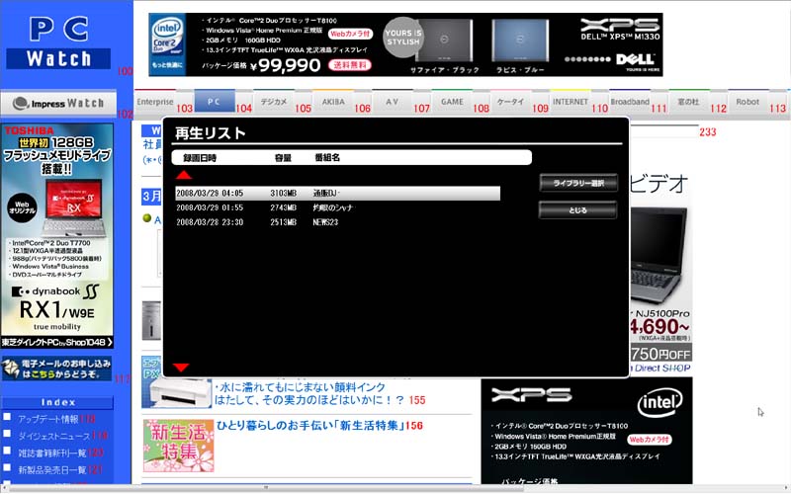Screen dimensions: 791x494
Task: Click the red down arrow in playlist
Action: [181, 367]
